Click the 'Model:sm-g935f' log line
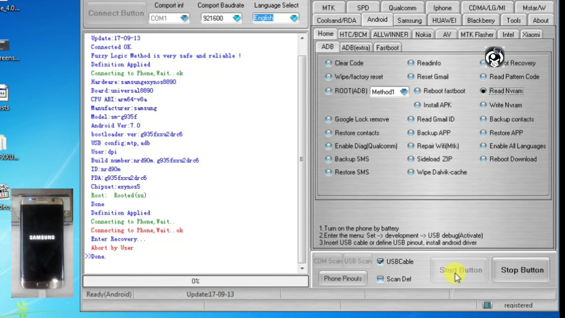Viewport: 565px width, 318px height. pyautogui.click(x=114, y=117)
